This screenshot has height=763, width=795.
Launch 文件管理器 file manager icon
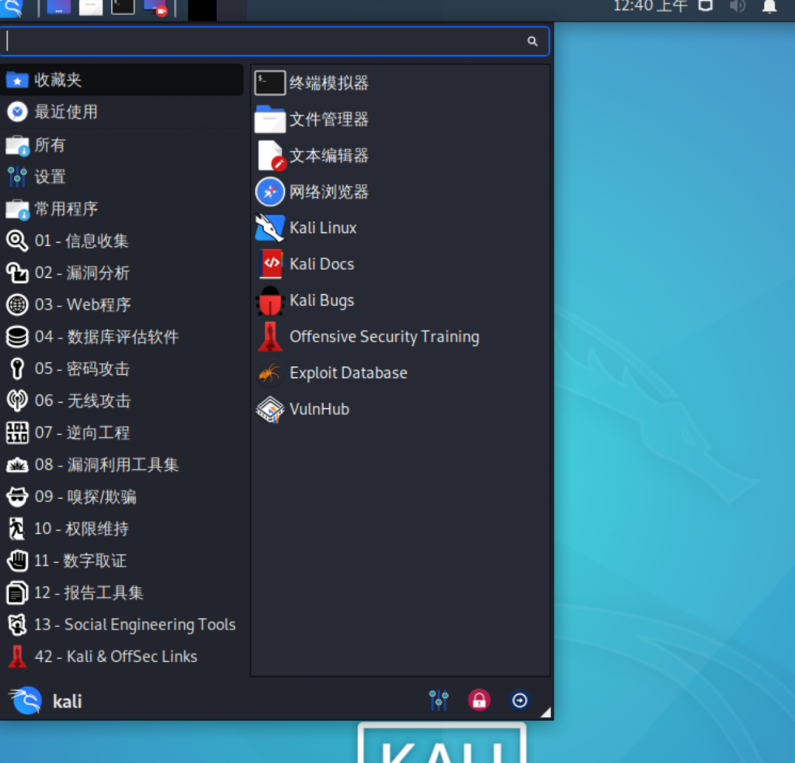coord(269,119)
